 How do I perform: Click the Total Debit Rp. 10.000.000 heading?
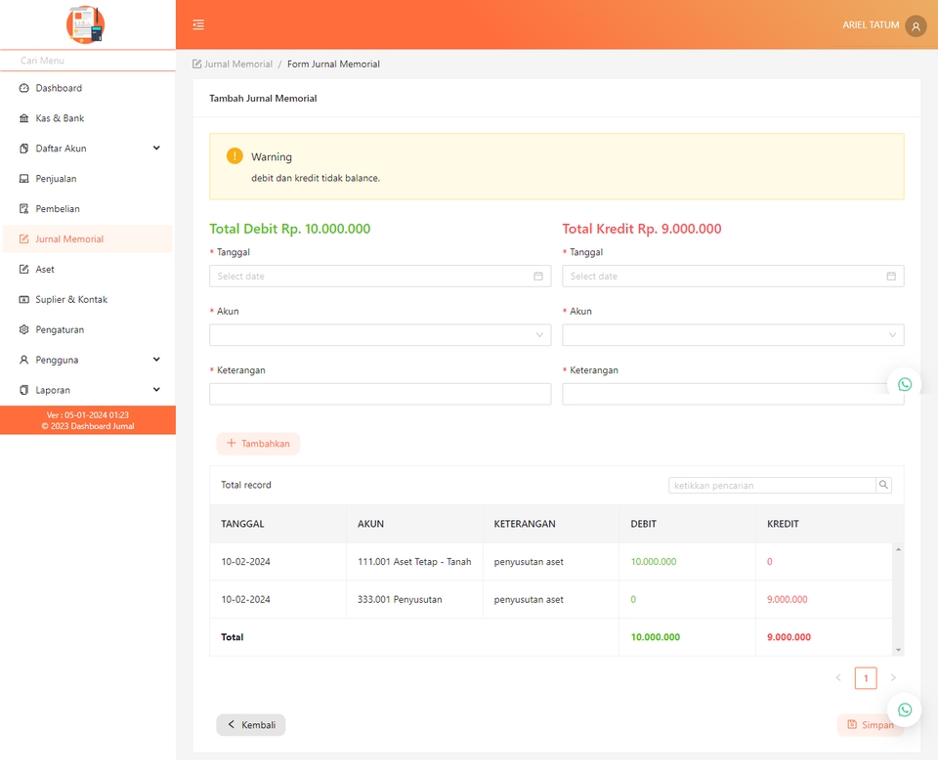(289, 229)
